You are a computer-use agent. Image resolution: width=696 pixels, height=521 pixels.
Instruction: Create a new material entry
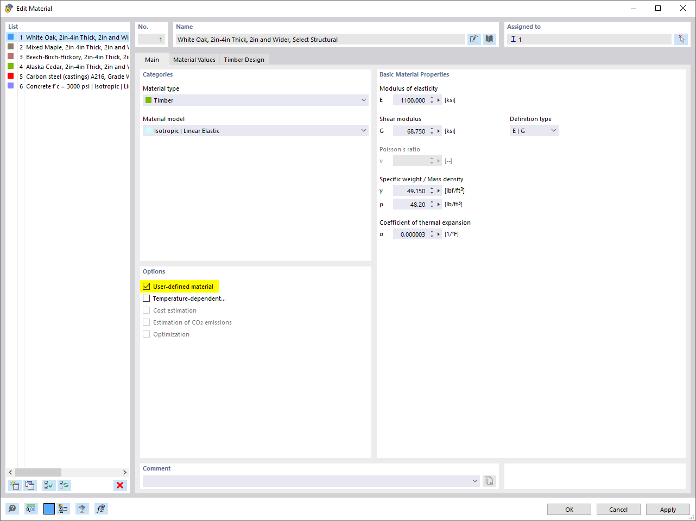15,485
